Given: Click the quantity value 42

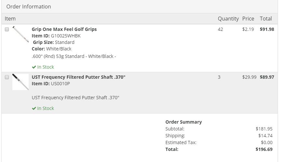Looking at the screenshot, I should (x=220, y=29).
